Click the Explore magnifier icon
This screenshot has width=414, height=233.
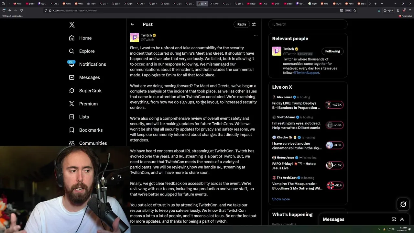pos(71,51)
